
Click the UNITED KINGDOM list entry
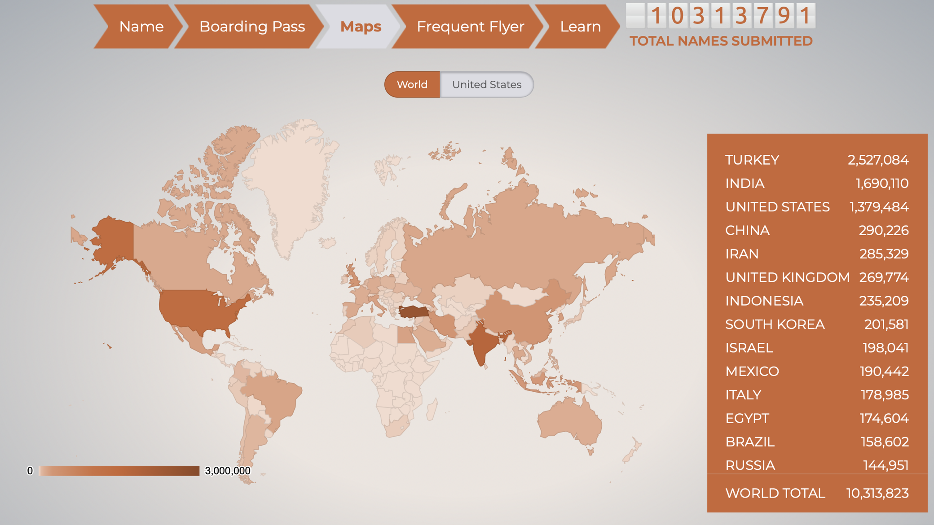[x=816, y=277]
